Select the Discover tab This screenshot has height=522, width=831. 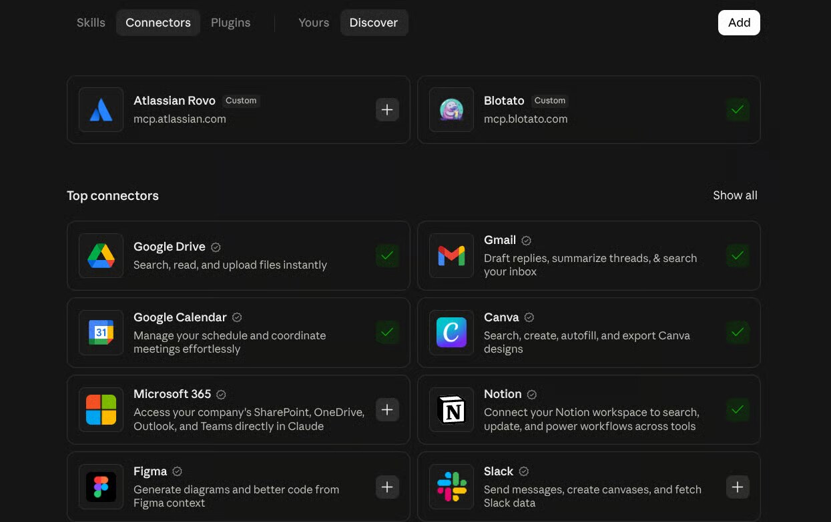tap(374, 23)
